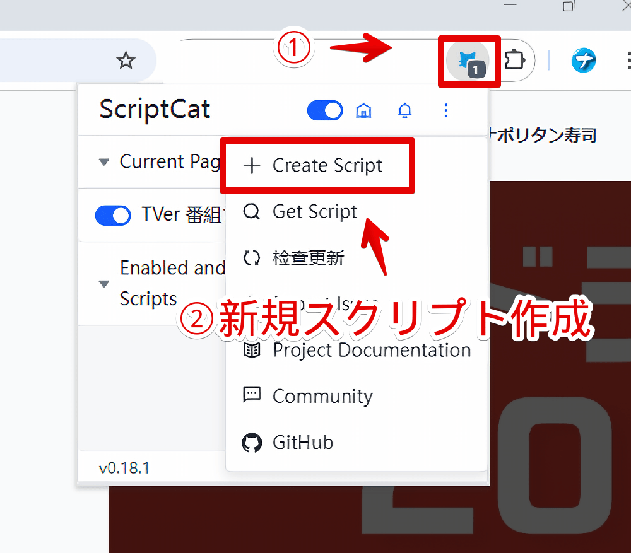Toggle the ScriptCat global enable switch
Image resolution: width=631 pixels, height=553 pixels.
(325, 110)
